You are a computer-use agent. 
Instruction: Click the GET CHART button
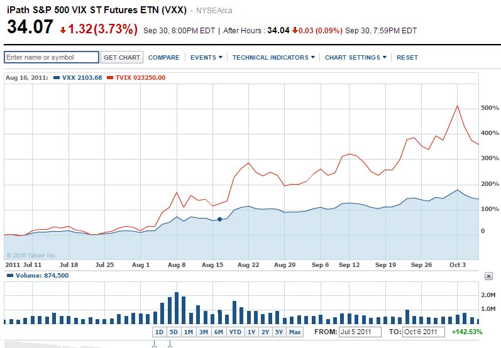[122, 57]
